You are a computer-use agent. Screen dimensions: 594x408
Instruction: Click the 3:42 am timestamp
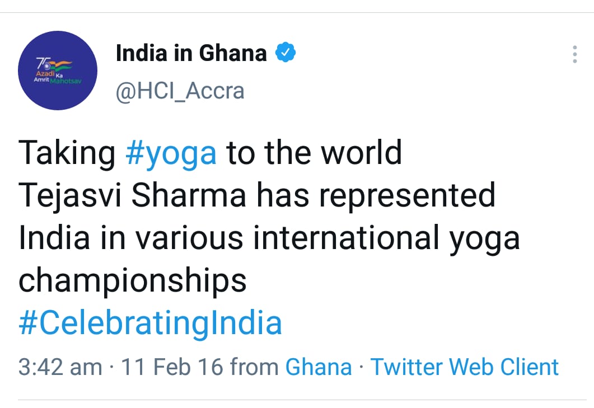[x=60, y=368]
